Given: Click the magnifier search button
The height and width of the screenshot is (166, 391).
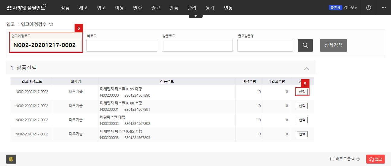Looking at the screenshot, I should (x=305, y=45).
